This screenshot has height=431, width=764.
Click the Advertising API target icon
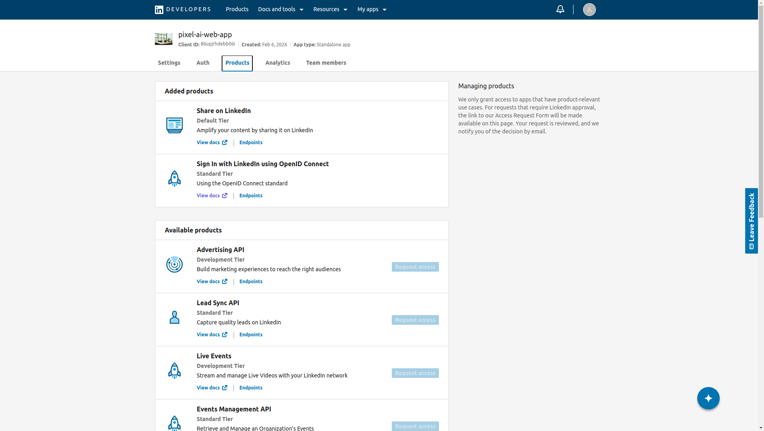(x=175, y=264)
